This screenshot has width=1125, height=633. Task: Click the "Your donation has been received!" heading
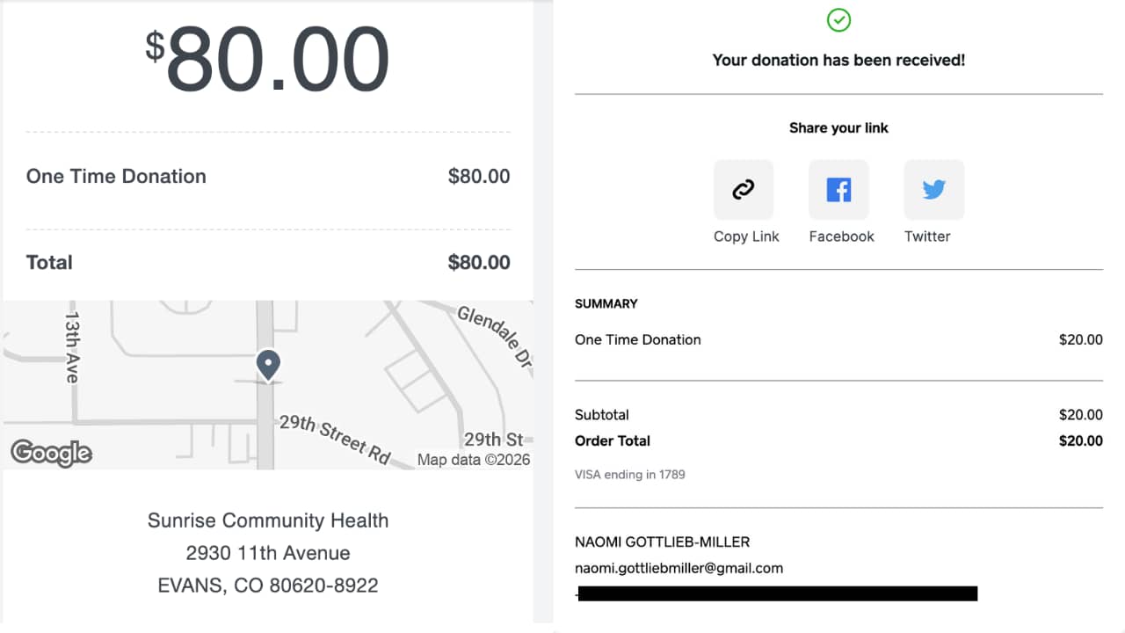pos(838,61)
